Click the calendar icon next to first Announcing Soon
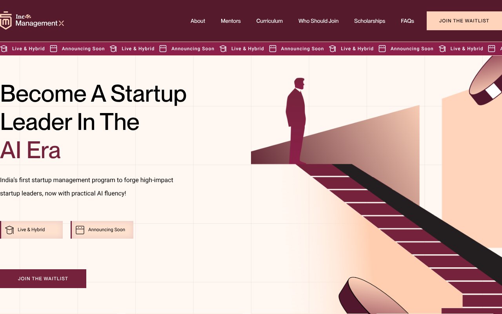The width and height of the screenshot is (502, 314). 53,49
